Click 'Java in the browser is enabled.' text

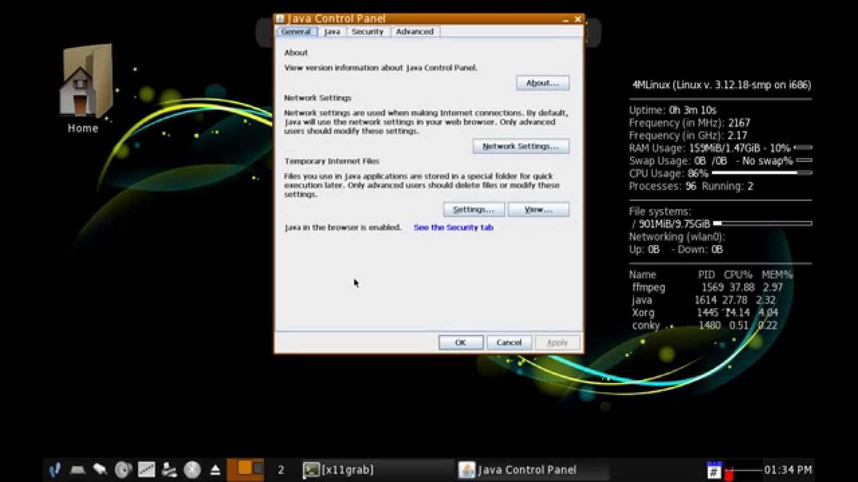tap(343, 228)
